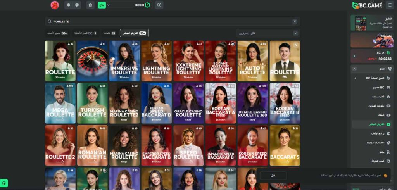Open the currency selector chevron
This screenshot has width=397, height=190.
click(x=109, y=5)
